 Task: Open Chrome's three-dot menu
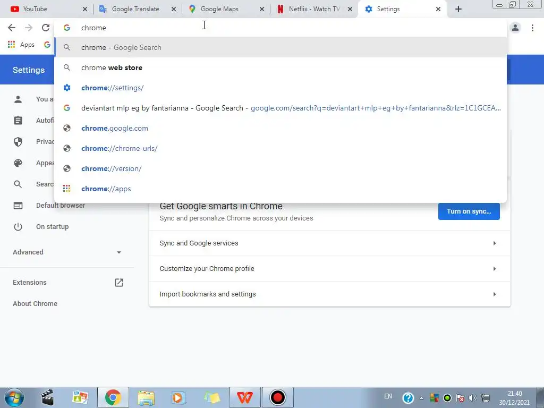click(x=532, y=28)
